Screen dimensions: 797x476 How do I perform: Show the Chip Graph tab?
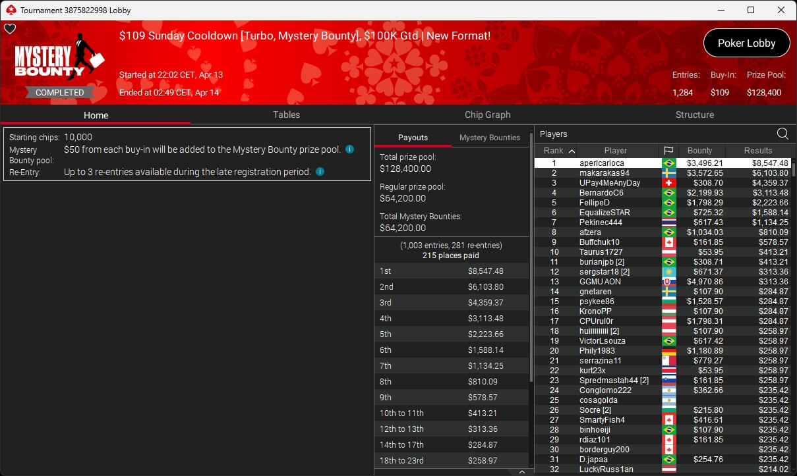(488, 115)
